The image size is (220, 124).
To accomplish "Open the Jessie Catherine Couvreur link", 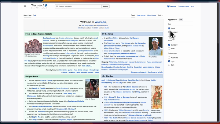I will click(42, 107).
